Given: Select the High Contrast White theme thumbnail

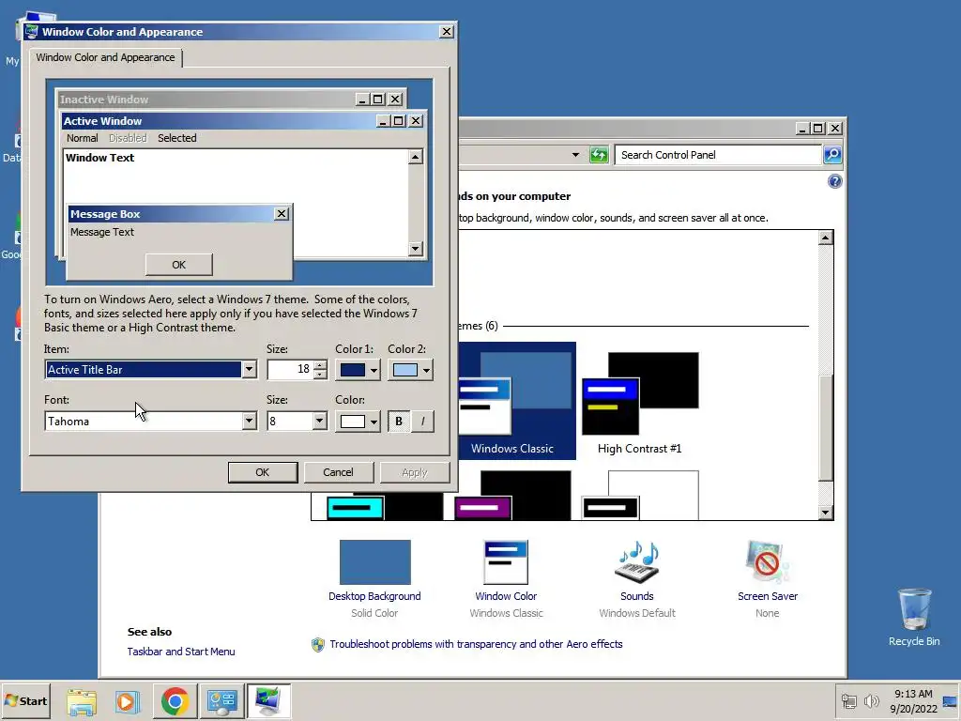Looking at the screenshot, I should tap(639, 496).
